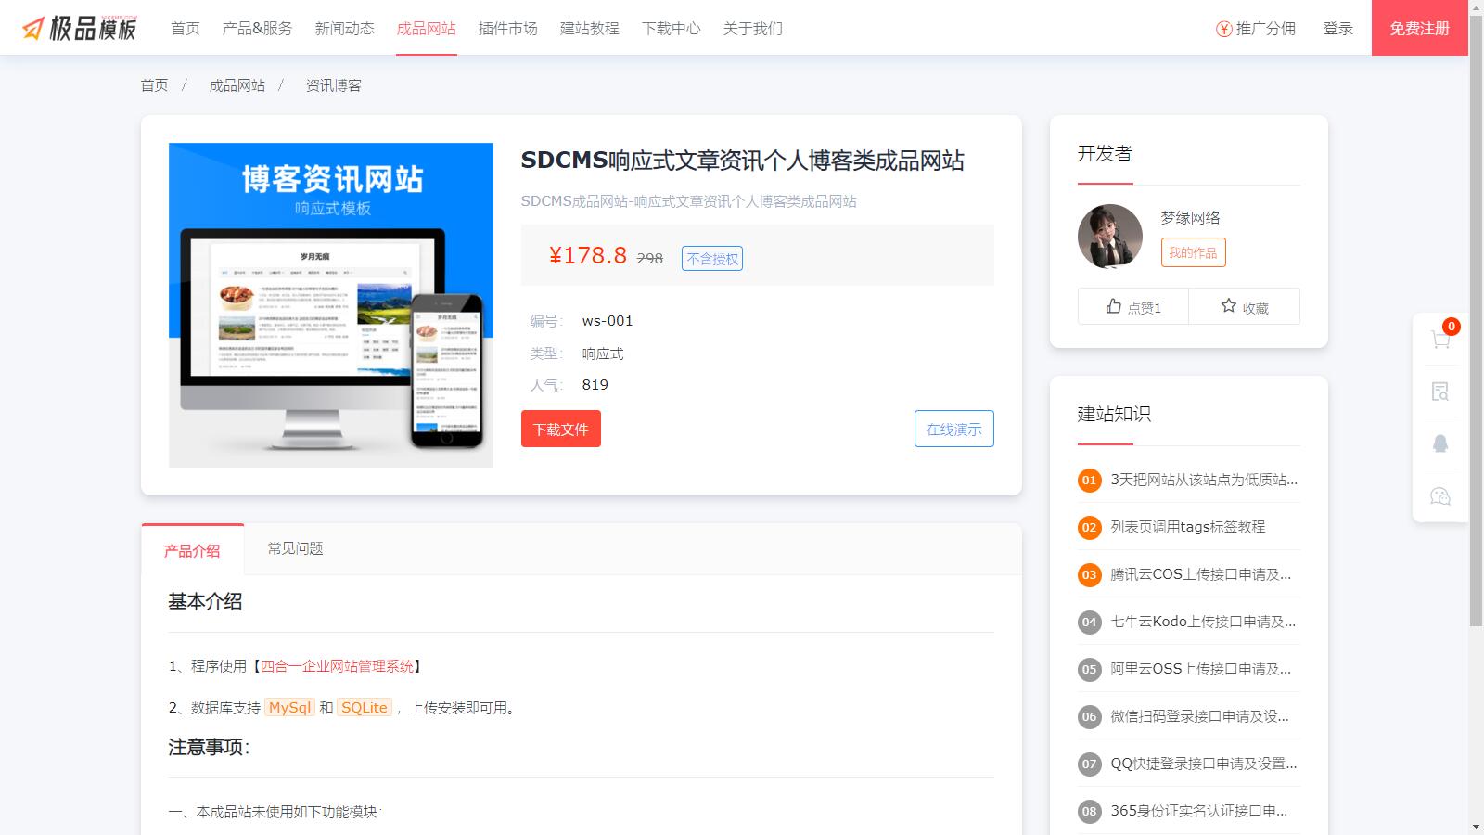Click the 在线演示 demo button
Viewport: 1484px width, 835px height.
(954, 429)
